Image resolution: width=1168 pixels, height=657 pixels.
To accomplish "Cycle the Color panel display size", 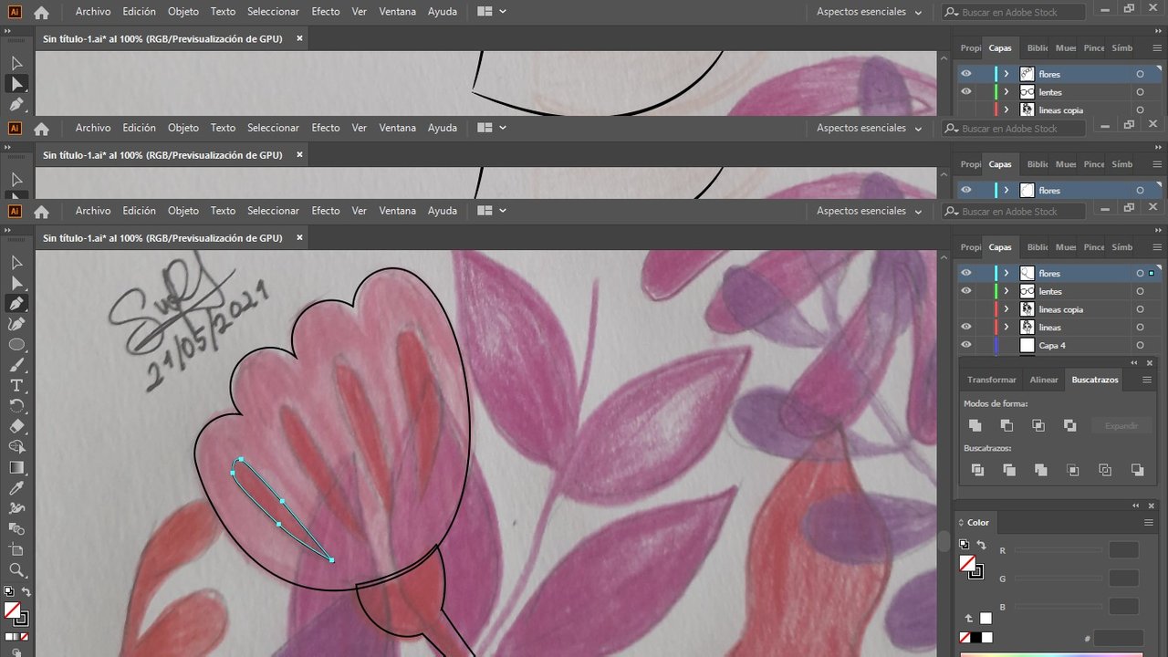I will [961, 523].
